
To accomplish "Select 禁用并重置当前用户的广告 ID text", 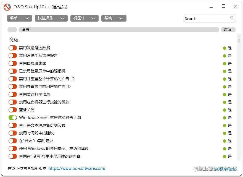I will click(x=45, y=87).
